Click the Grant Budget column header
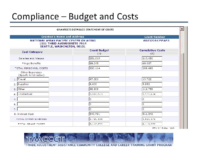198x148 pixels. (x=99, y=50)
